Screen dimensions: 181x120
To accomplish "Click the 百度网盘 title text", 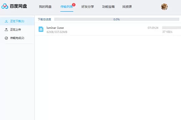I will 18,6.
